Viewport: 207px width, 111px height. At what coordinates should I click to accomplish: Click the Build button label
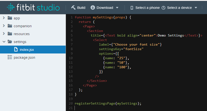(81, 8)
